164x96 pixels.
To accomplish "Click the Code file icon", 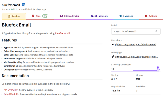I will [x=33, y=16].
